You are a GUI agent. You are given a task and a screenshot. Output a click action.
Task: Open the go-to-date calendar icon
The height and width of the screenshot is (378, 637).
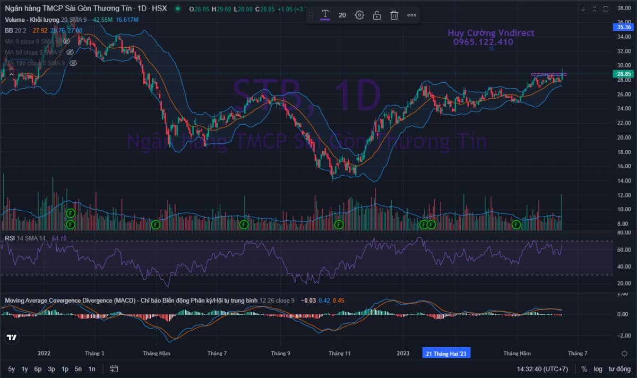(x=114, y=369)
